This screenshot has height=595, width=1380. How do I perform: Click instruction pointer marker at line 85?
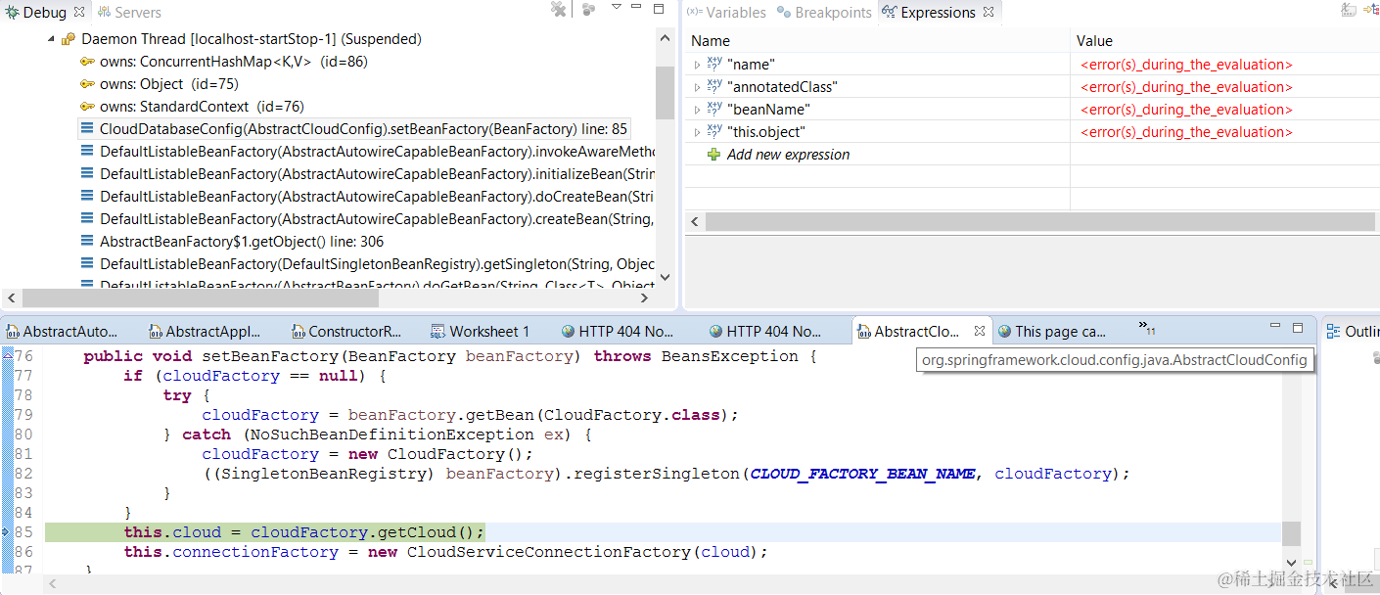6,532
